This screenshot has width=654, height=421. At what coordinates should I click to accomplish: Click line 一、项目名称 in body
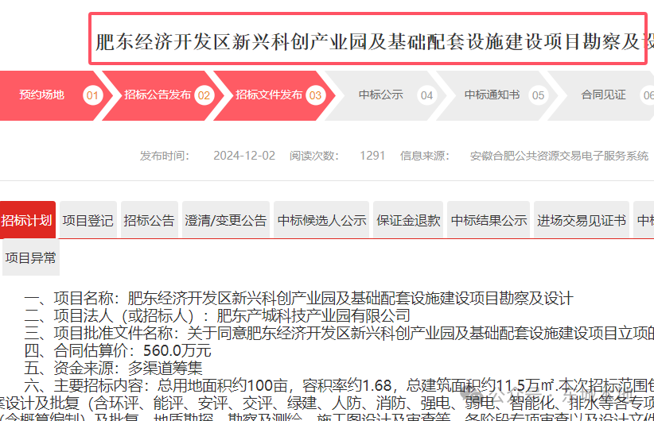(x=298, y=298)
